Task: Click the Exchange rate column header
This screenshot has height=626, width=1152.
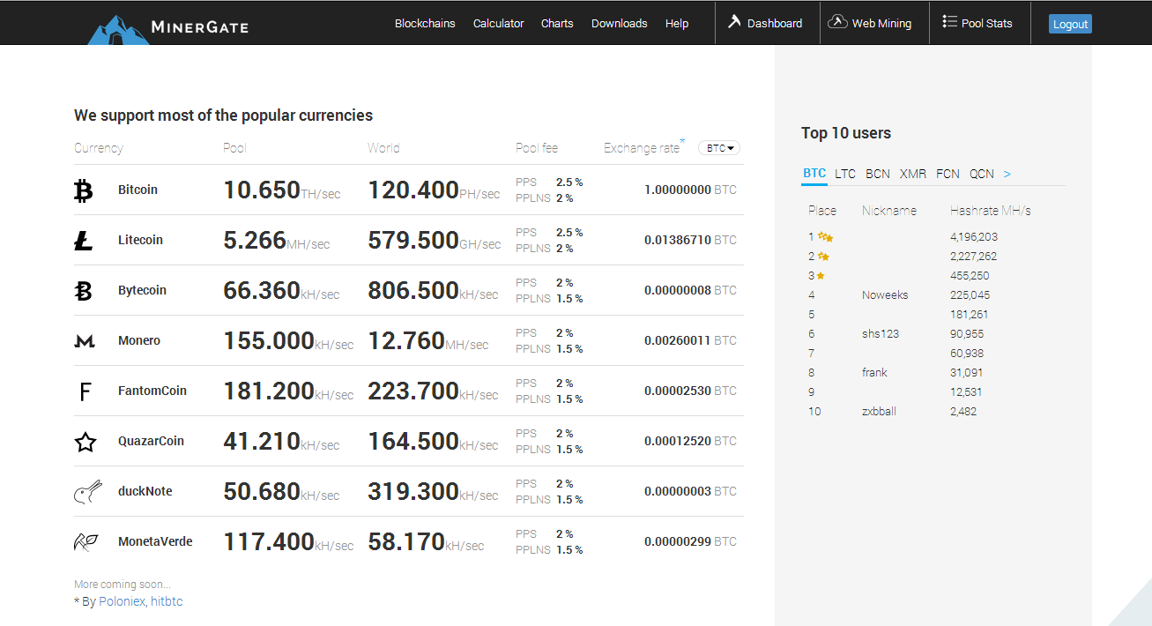Action: (642, 148)
